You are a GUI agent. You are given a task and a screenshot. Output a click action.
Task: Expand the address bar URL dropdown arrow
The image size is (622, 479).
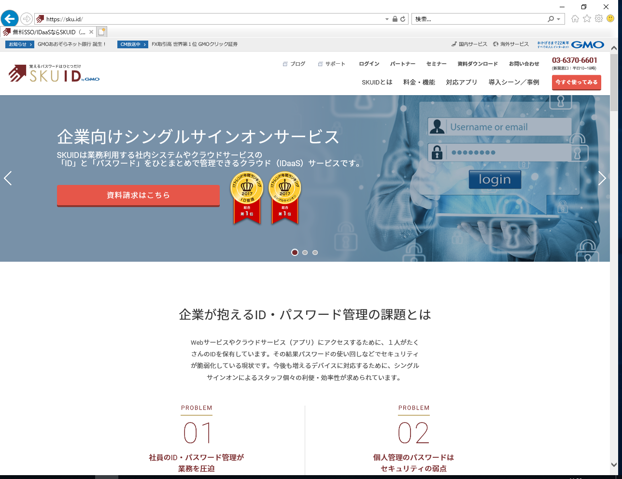coord(387,19)
